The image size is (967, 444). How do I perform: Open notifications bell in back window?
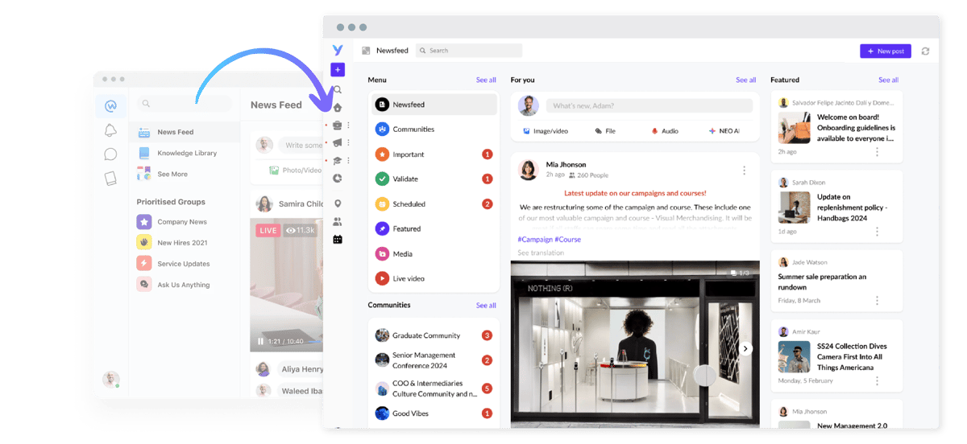coord(110,130)
